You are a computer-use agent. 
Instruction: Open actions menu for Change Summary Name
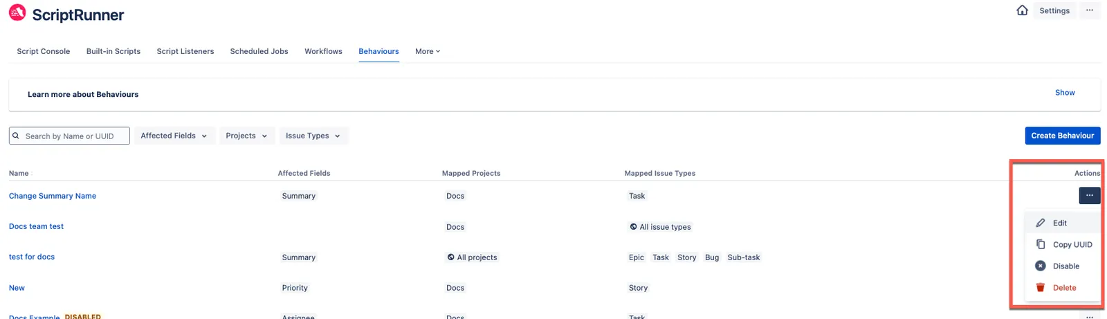pos(1089,196)
